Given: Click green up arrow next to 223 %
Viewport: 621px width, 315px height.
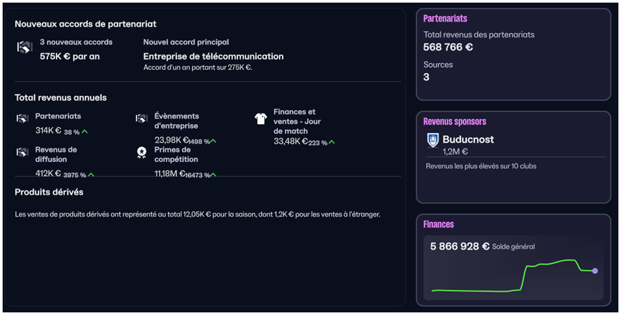Looking at the screenshot, I should 331,142.
